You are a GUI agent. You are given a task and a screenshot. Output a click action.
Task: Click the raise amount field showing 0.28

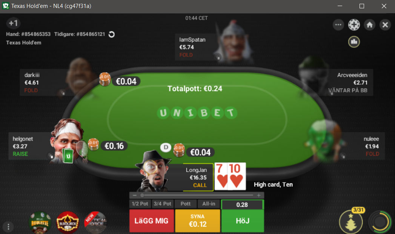[242, 205]
